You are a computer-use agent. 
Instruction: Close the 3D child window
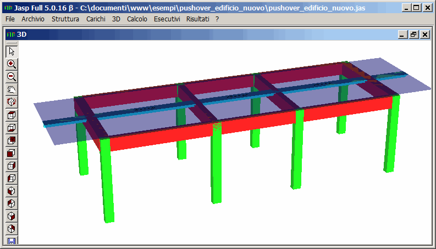tap(425, 35)
